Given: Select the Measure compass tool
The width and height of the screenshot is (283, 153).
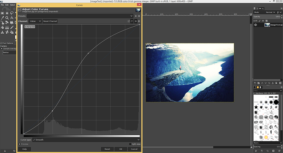Looking at the screenshot, I should click(12, 18).
